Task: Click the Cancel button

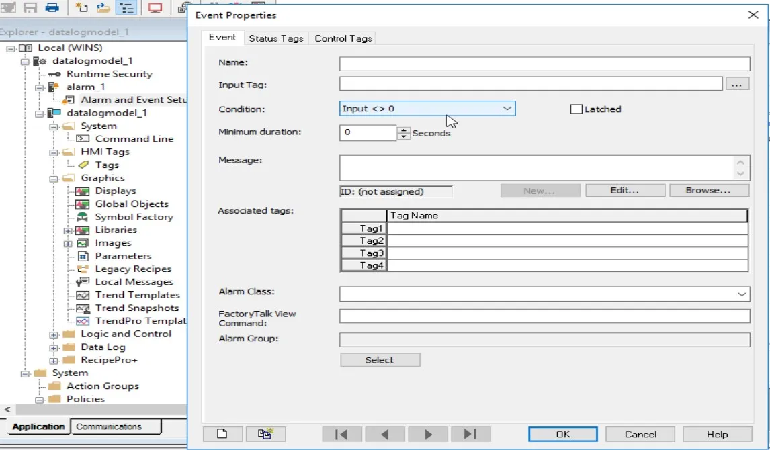Action: tap(640, 434)
